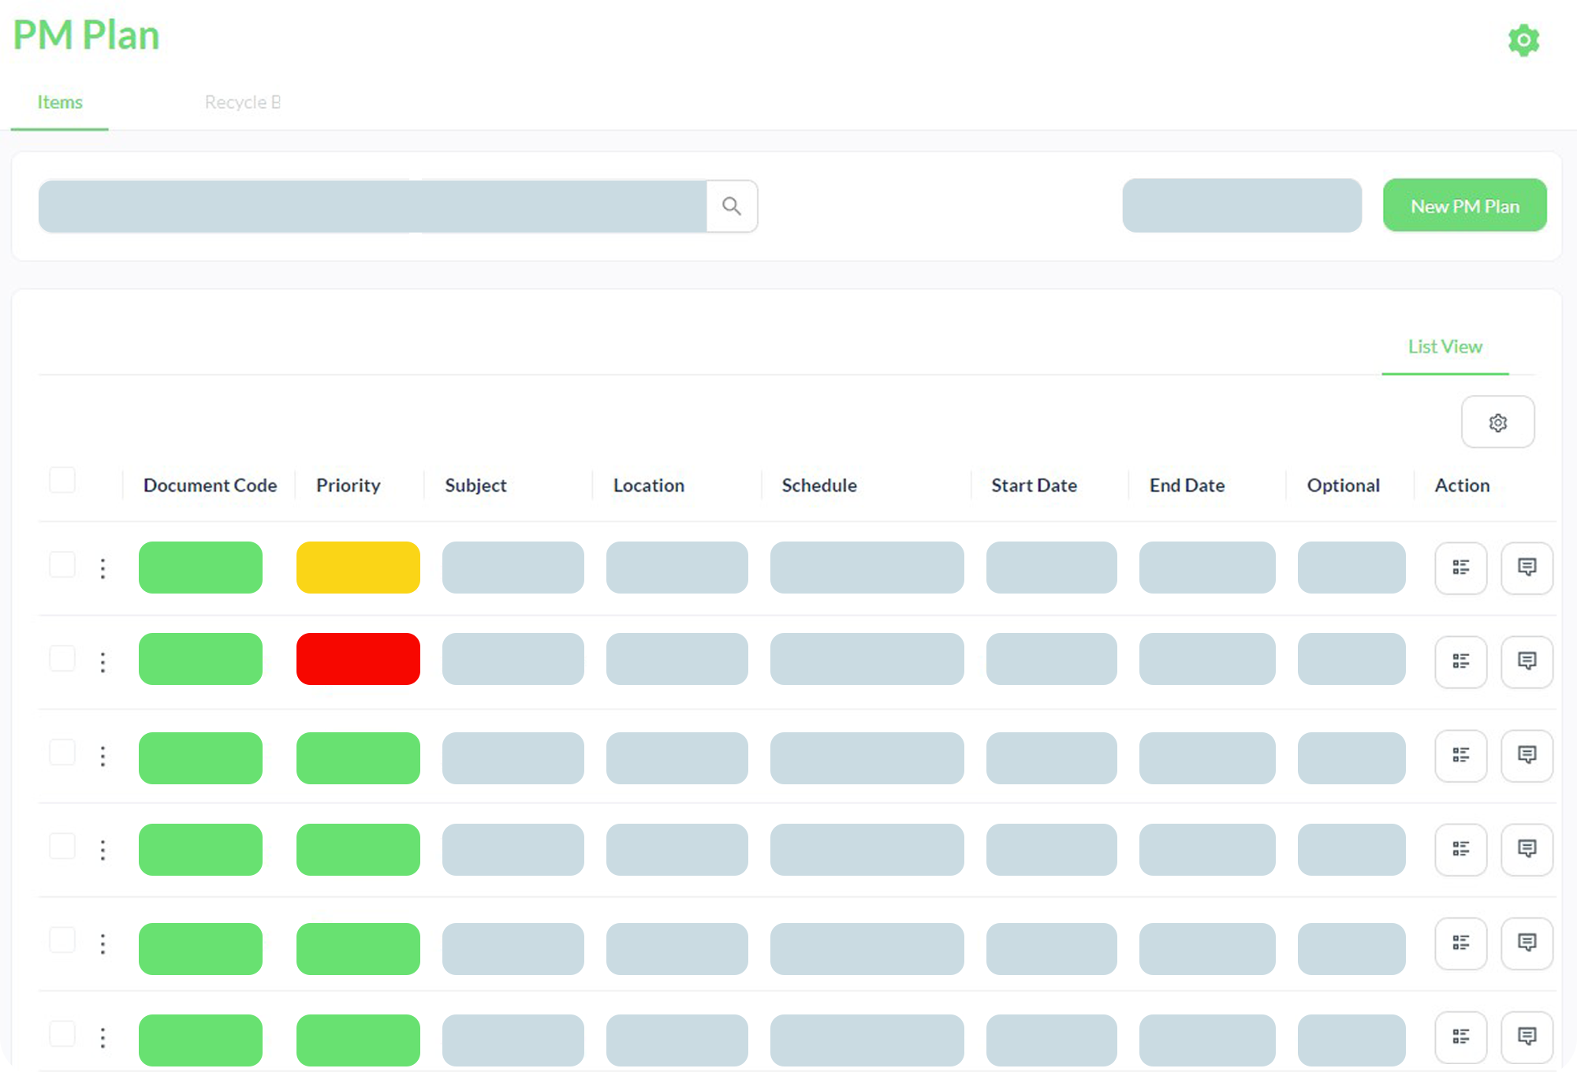Open the comment icon in the fifth row
Image resolution: width=1577 pixels, height=1072 pixels.
(1527, 943)
